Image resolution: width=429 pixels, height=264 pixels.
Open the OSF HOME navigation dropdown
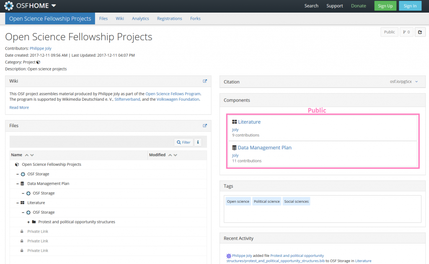[54, 6]
